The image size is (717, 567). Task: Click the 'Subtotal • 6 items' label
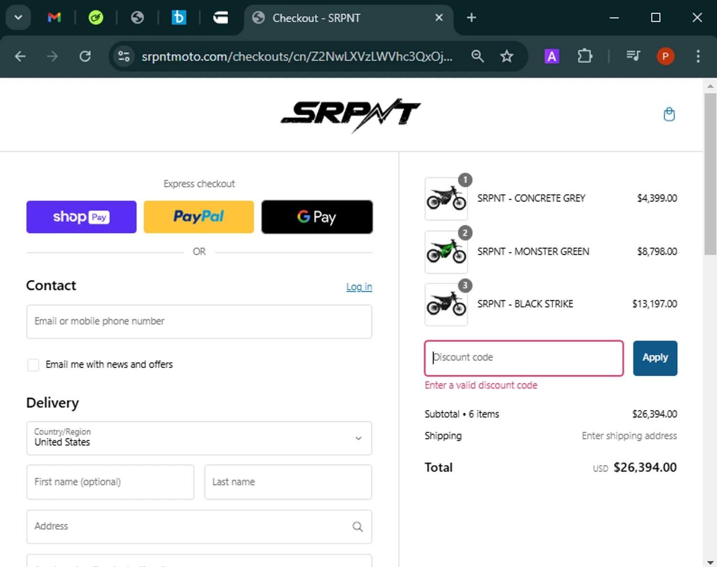pos(462,414)
